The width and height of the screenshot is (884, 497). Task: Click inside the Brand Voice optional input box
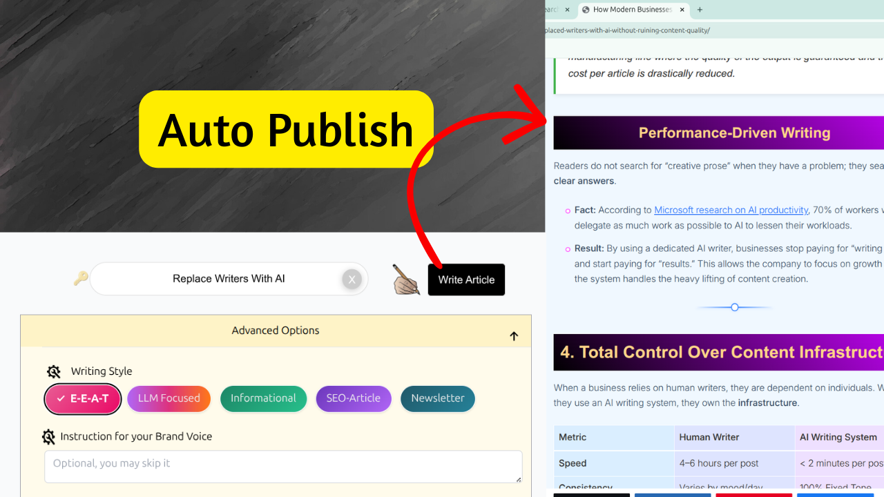(283, 466)
